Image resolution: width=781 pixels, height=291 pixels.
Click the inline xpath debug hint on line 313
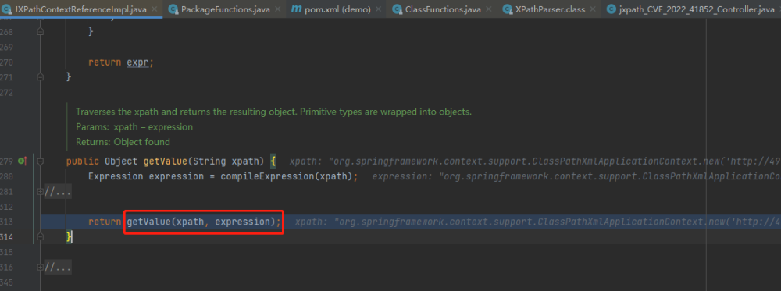[x=538, y=222]
